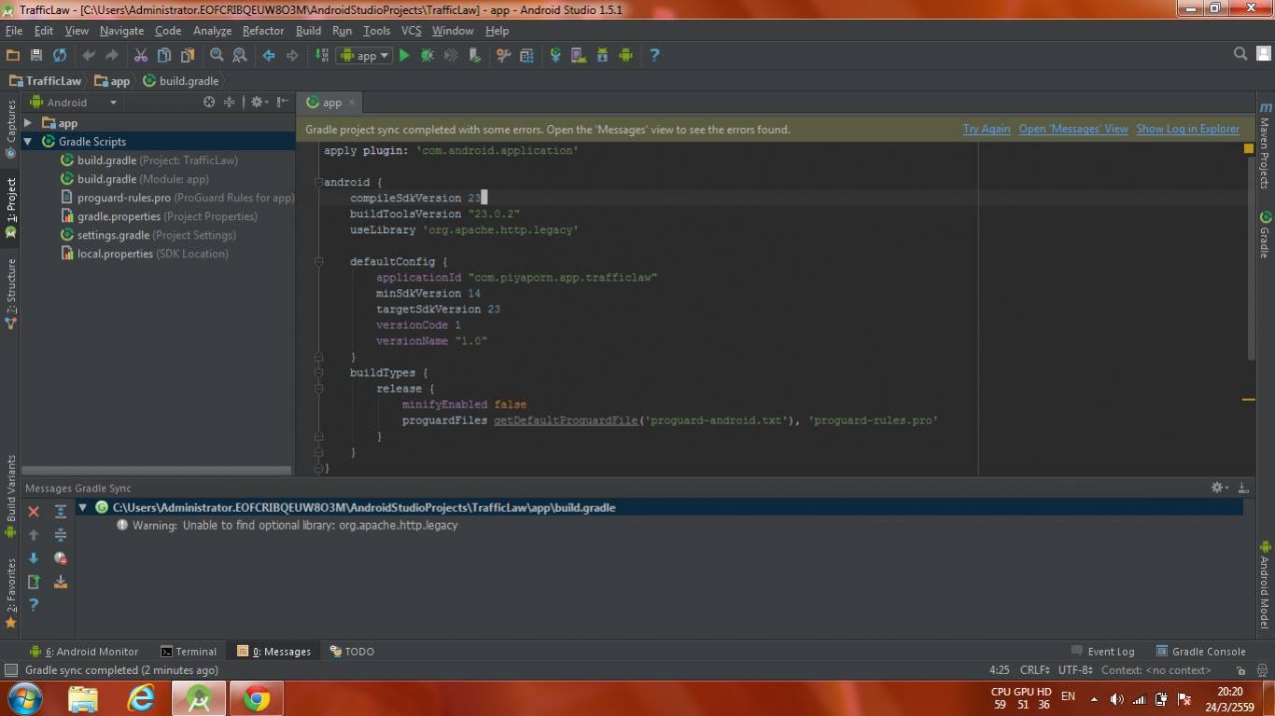Attach debugger to Android process icon

pyautogui.click(x=474, y=56)
